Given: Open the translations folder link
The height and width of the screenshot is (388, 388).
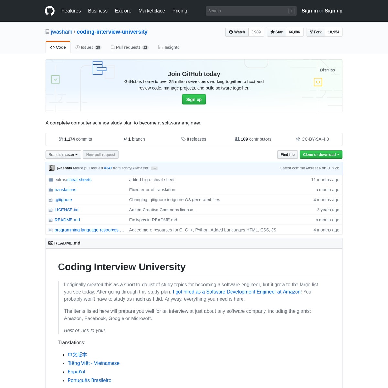Looking at the screenshot, I should 65,190.
